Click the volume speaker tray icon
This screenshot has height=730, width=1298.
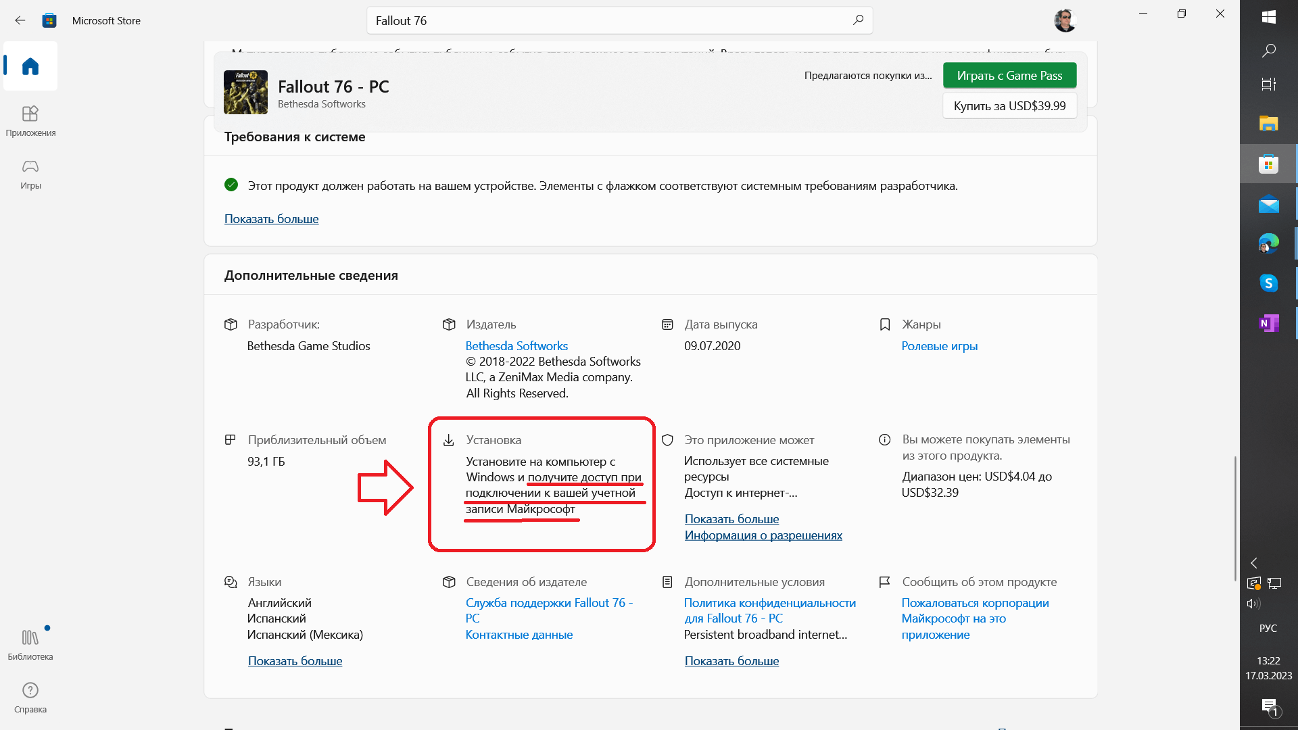[x=1254, y=604]
